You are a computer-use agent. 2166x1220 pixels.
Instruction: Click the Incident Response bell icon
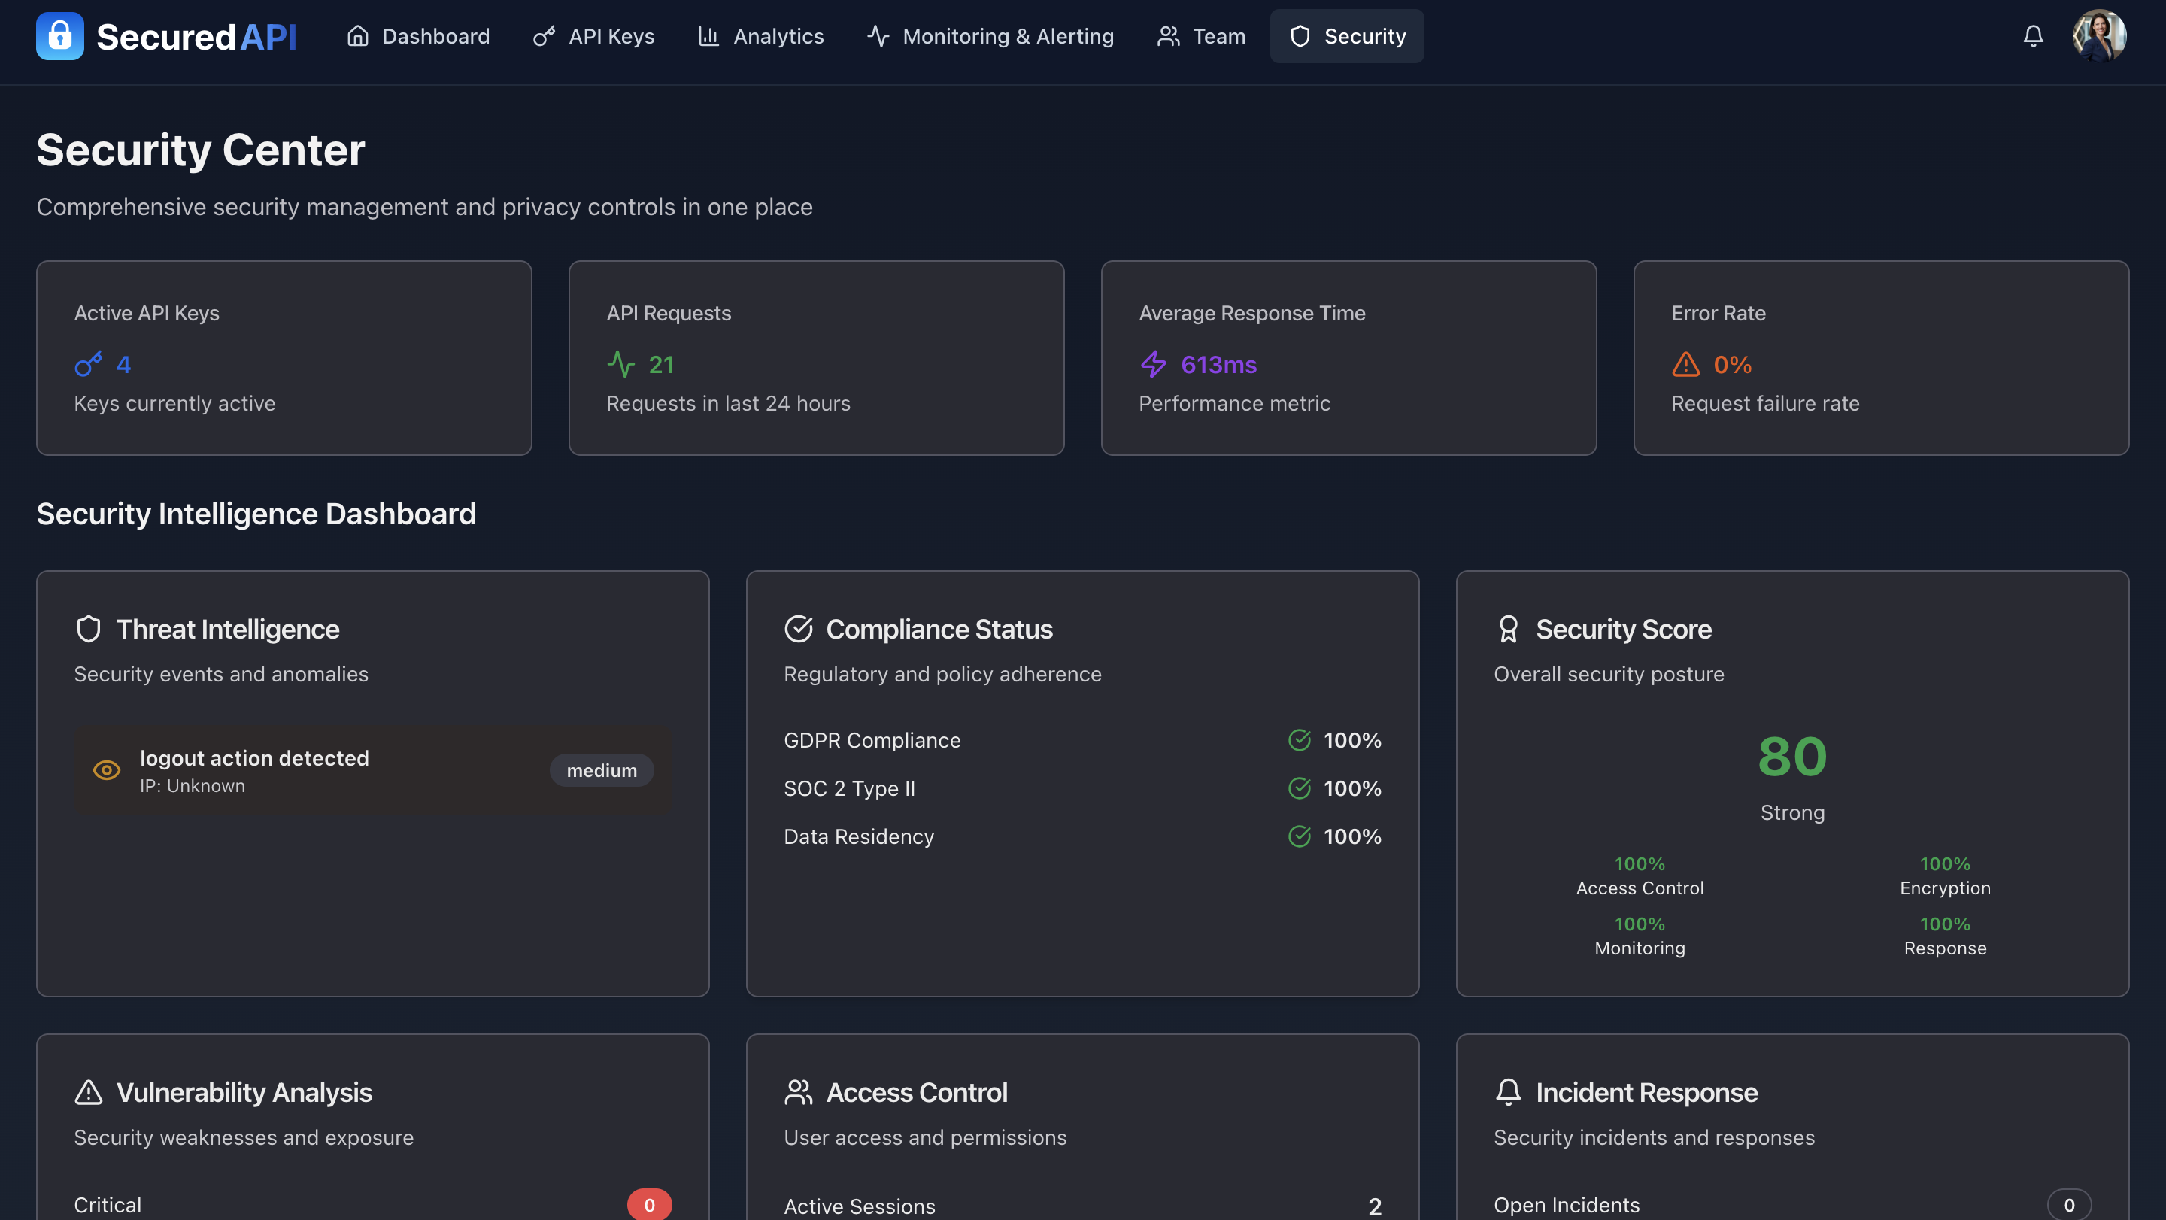coord(1508,1091)
